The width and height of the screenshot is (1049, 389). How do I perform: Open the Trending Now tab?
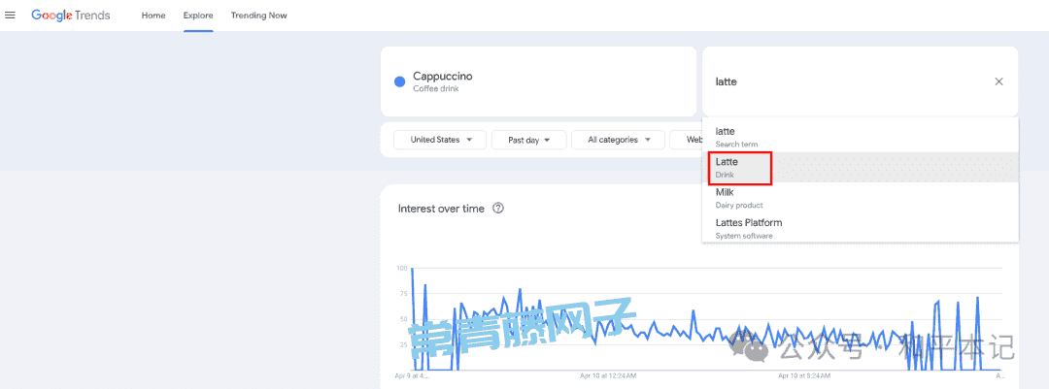click(x=259, y=16)
